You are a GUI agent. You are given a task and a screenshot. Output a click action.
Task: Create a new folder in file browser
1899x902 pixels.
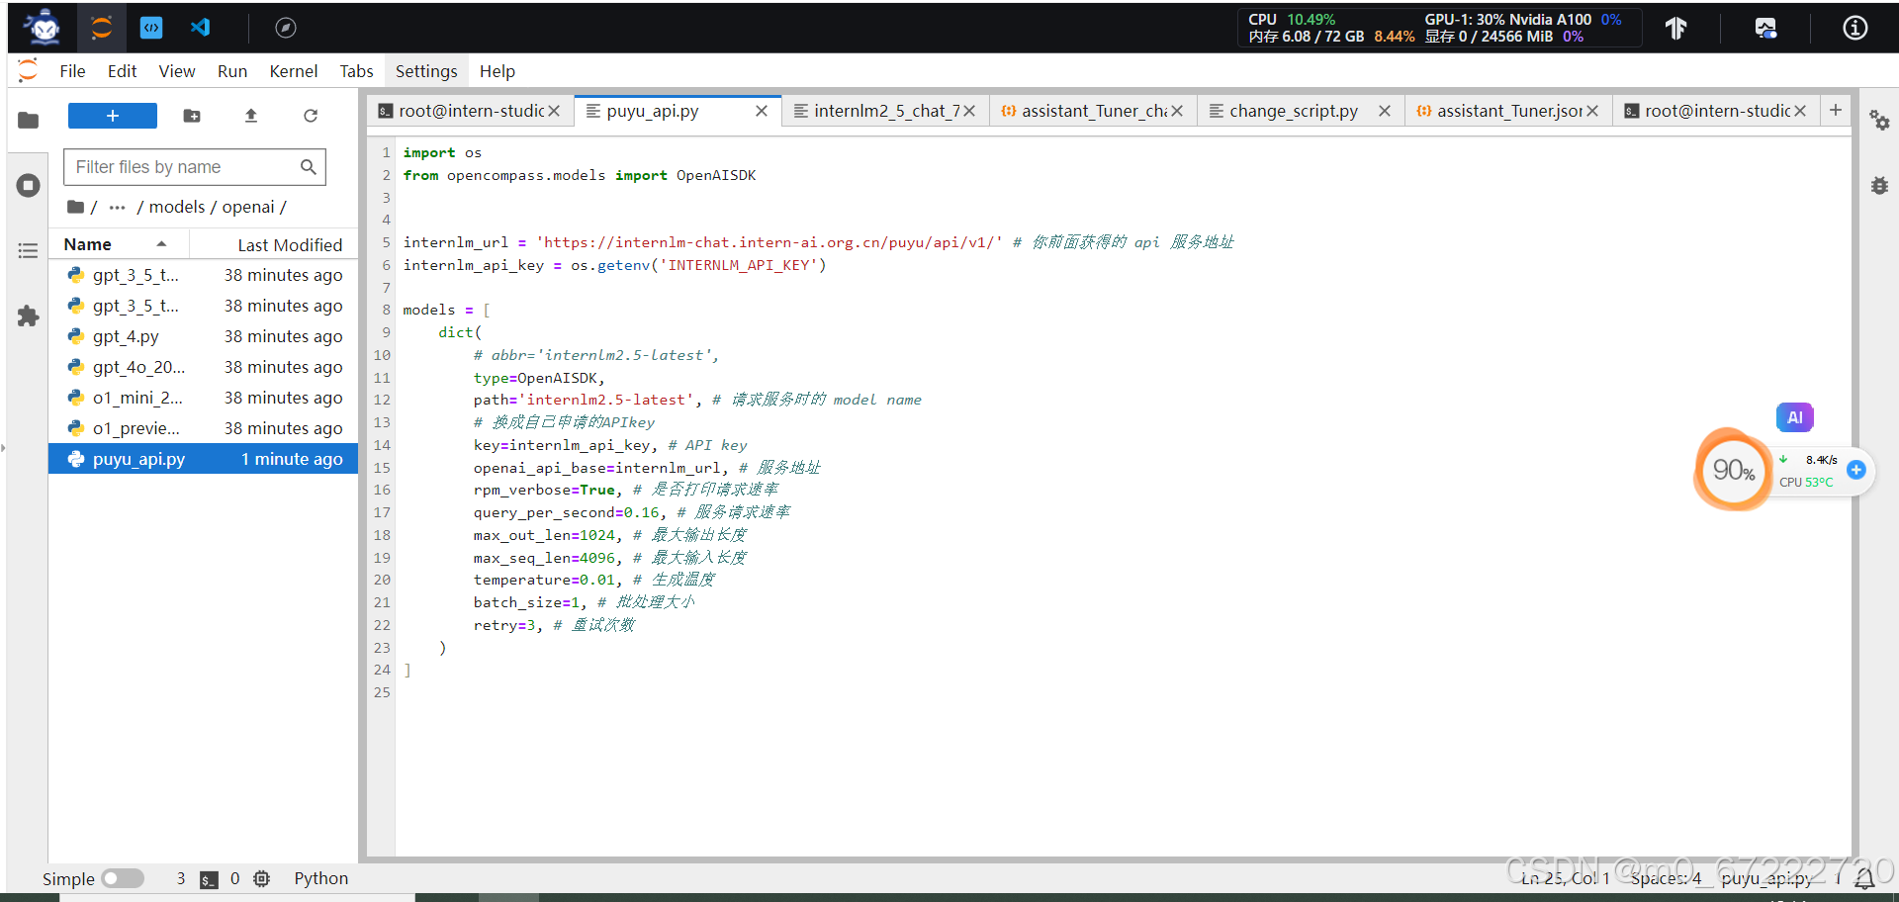coord(191,116)
